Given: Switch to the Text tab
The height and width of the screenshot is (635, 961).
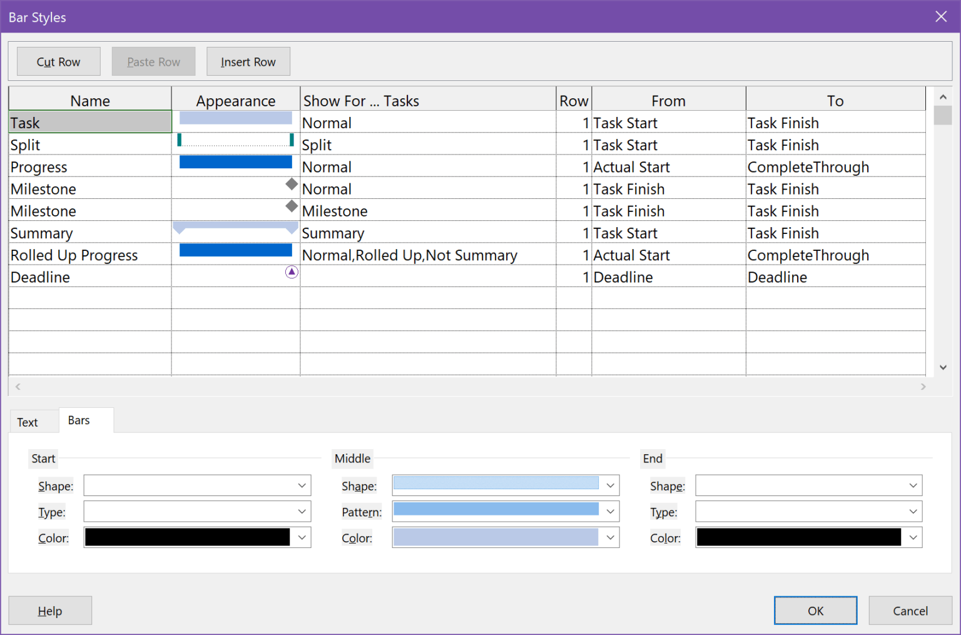Looking at the screenshot, I should pyautogui.click(x=28, y=422).
